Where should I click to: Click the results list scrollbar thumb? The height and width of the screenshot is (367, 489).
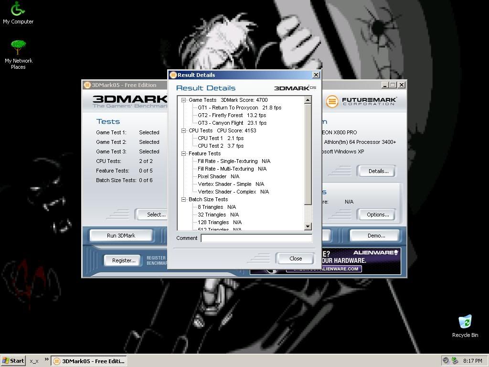click(x=308, y=154)
